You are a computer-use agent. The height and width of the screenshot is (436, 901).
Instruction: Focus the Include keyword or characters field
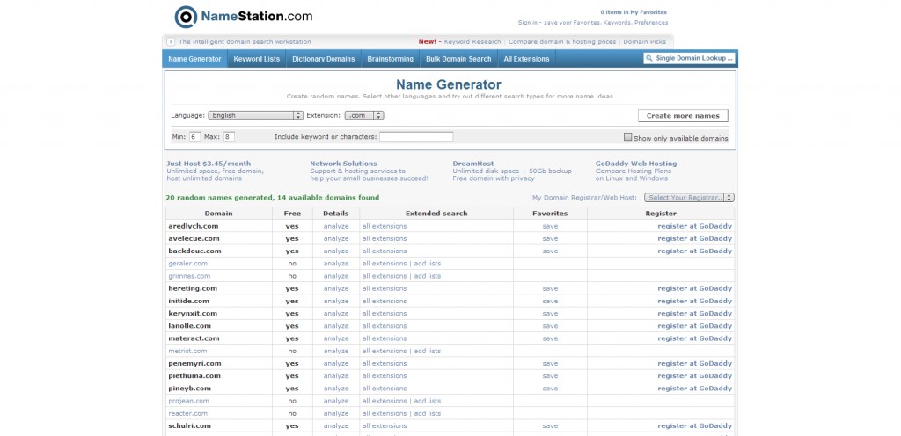416,137
